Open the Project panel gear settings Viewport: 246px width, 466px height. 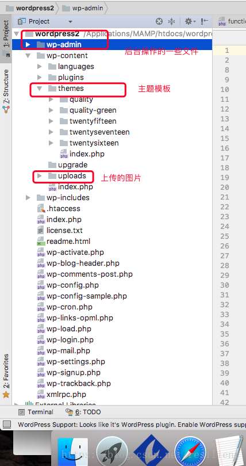point(190,21)
